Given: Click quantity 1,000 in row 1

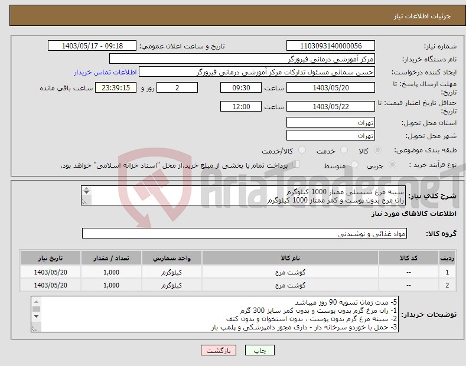Looking at the screenshot, I should pos(111,272).
